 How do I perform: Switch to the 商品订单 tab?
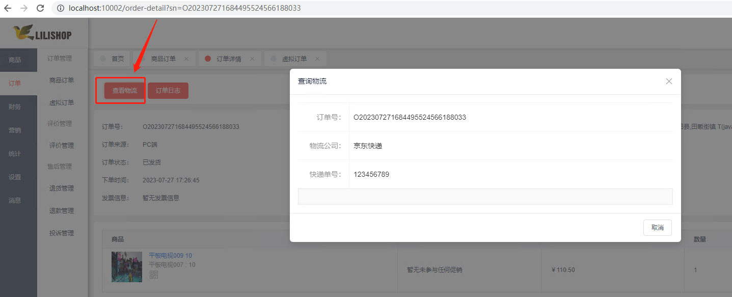coord(164,59)
